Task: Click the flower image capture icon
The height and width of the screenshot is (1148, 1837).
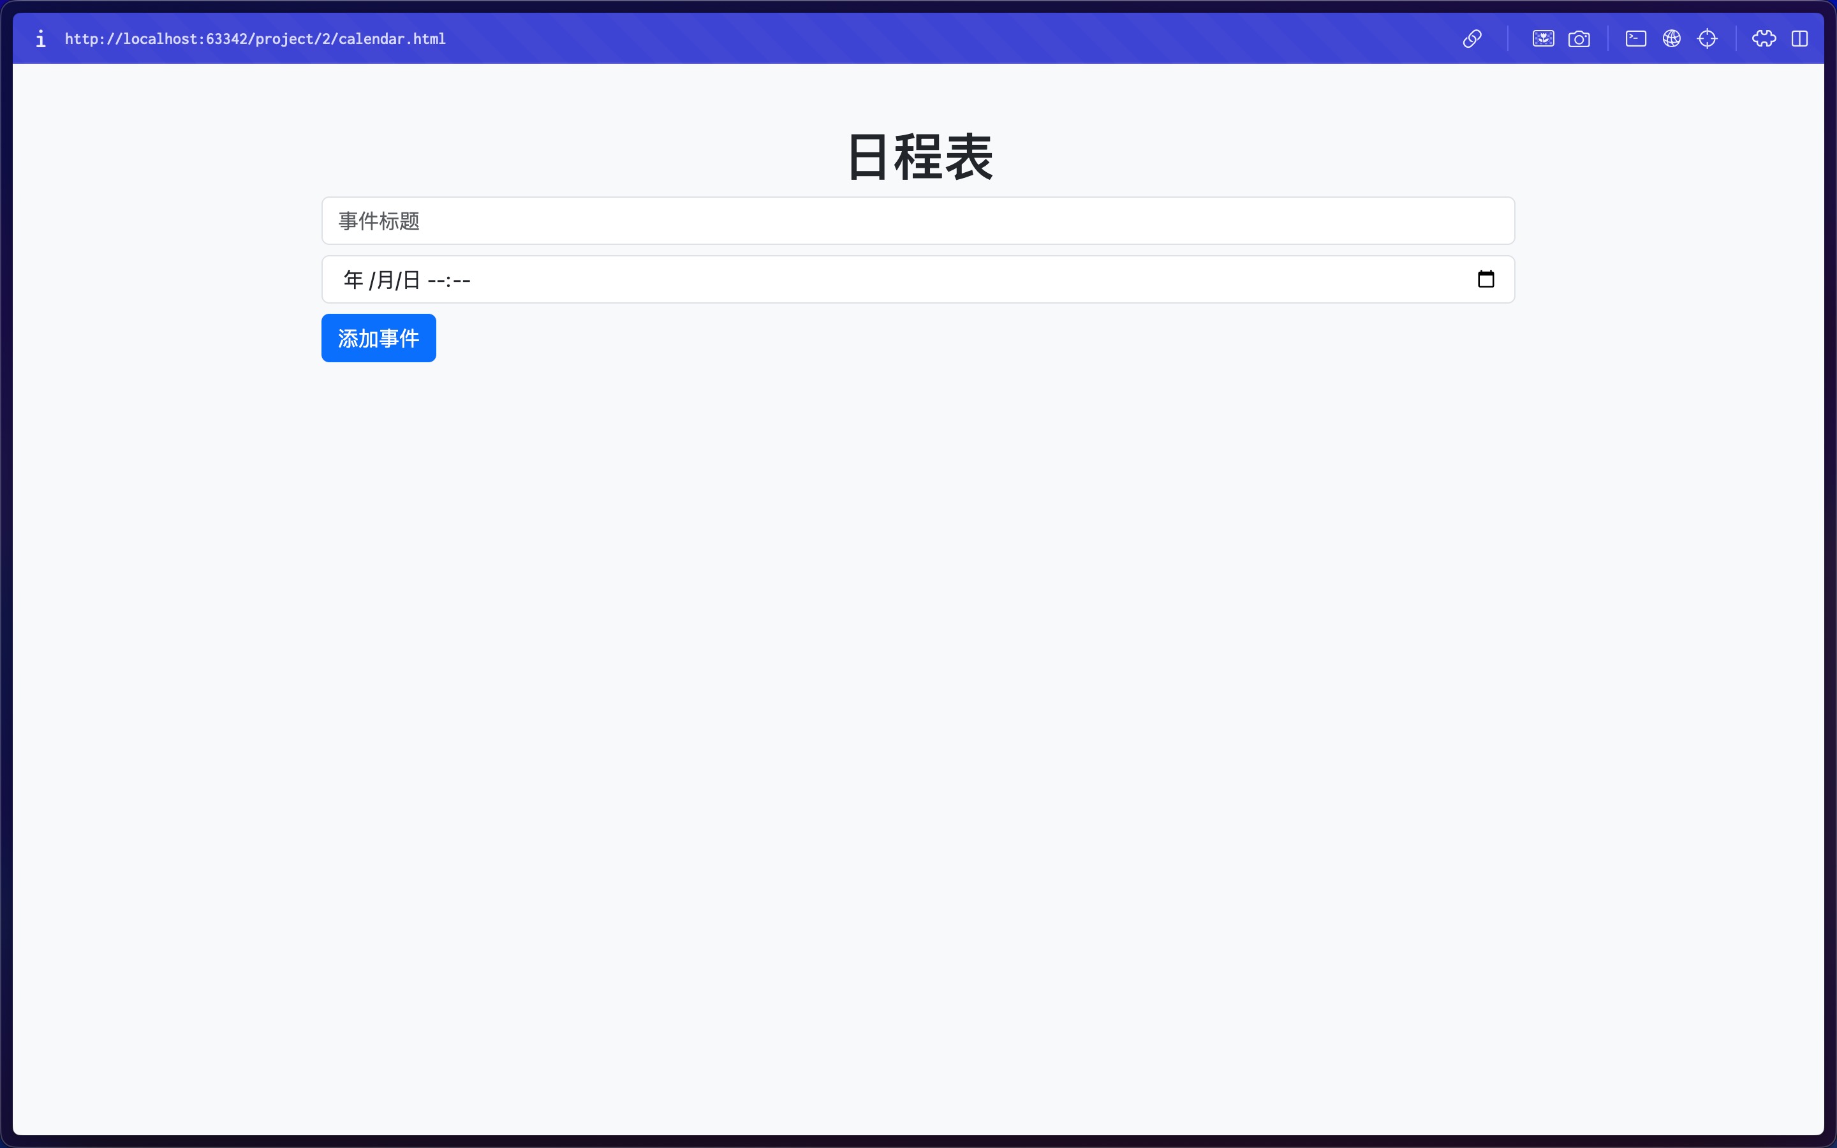Action: click(1543, 39)
